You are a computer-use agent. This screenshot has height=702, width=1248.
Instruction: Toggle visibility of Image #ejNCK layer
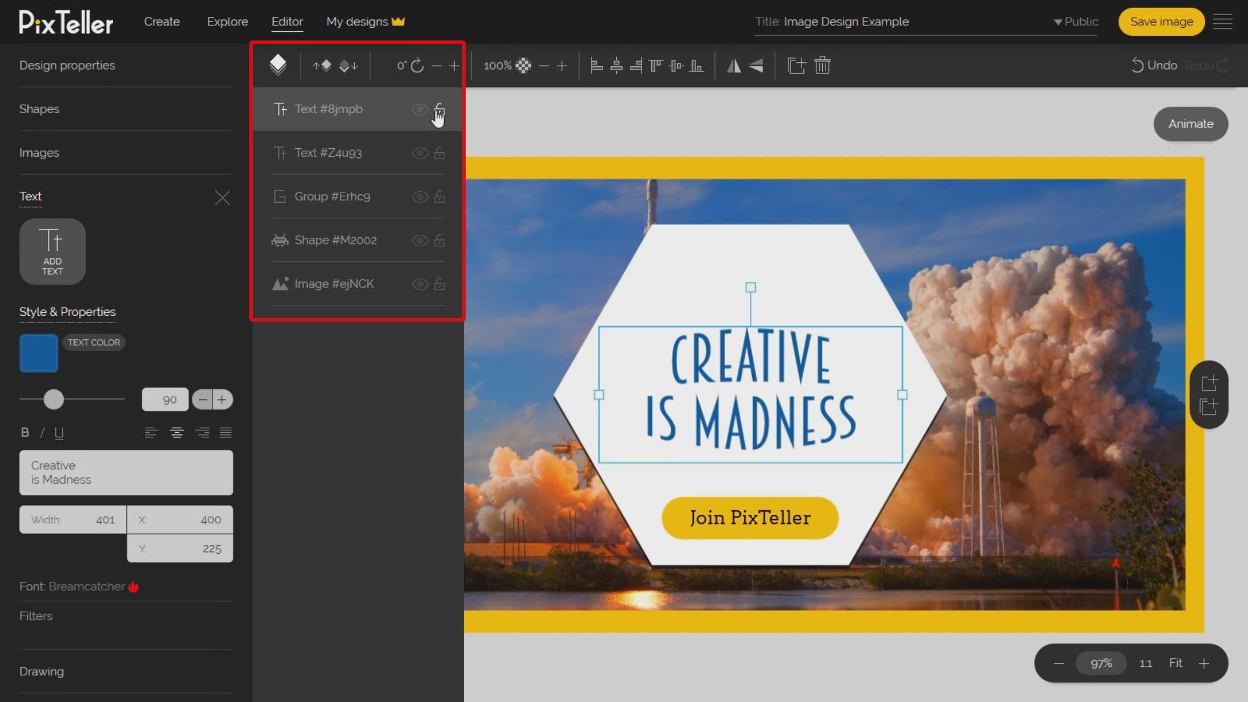(420, 284)
